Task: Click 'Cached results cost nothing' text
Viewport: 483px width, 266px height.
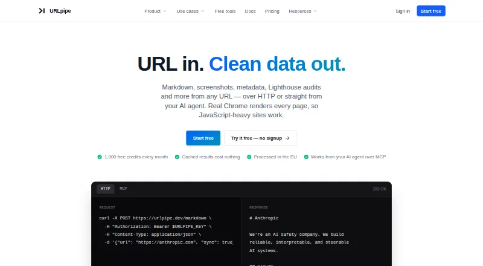Action: pyautogui.click(x=211, y=157)
